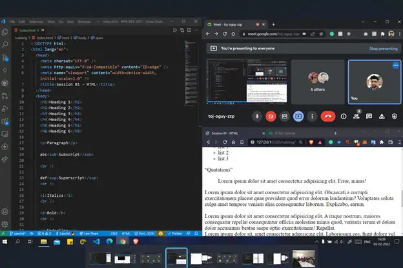This screenshot has height=268, width=403.
Task: Open the Terminal menu in VS Code
Action: [x=84, y=21]
